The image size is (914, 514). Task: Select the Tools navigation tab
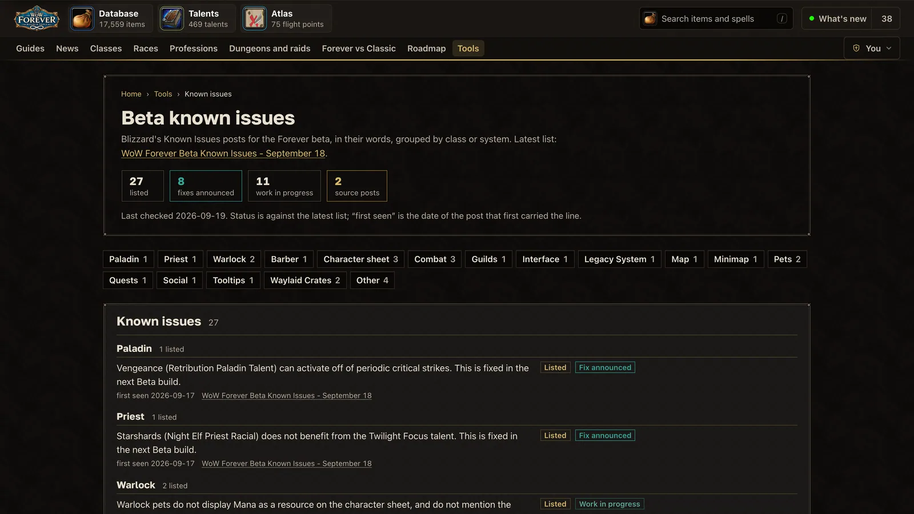coord(468,49)
